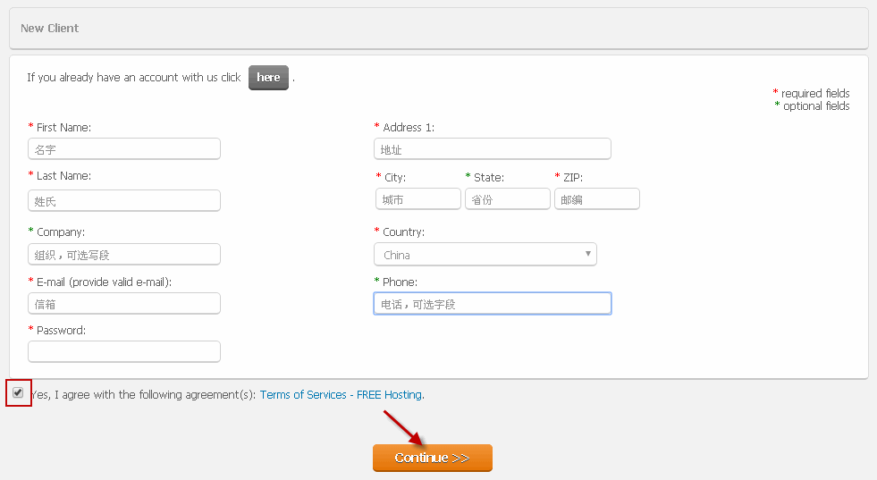
Task: Click the 'optional fields' legend text
Action: 816,105
